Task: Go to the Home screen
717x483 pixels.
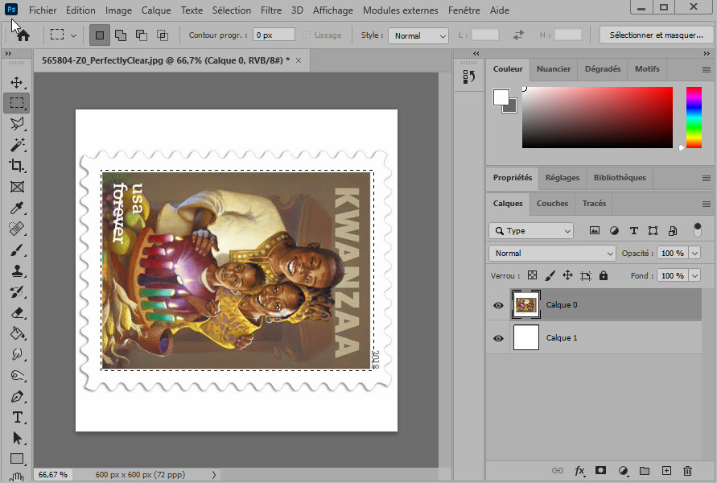Action: coord(23,35)
